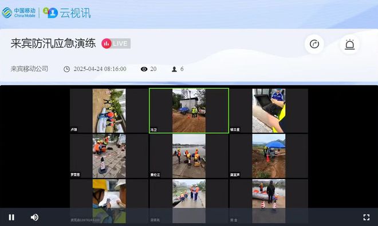
Task: Select the feed with the traffic cone on pavement
Action: pos(109,156)
